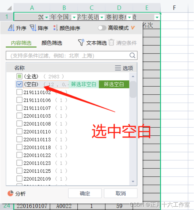Image resolution: width=194 pixels, height=210 pixels.
Task: Focus the filter search input field
Action: [71, 56]
